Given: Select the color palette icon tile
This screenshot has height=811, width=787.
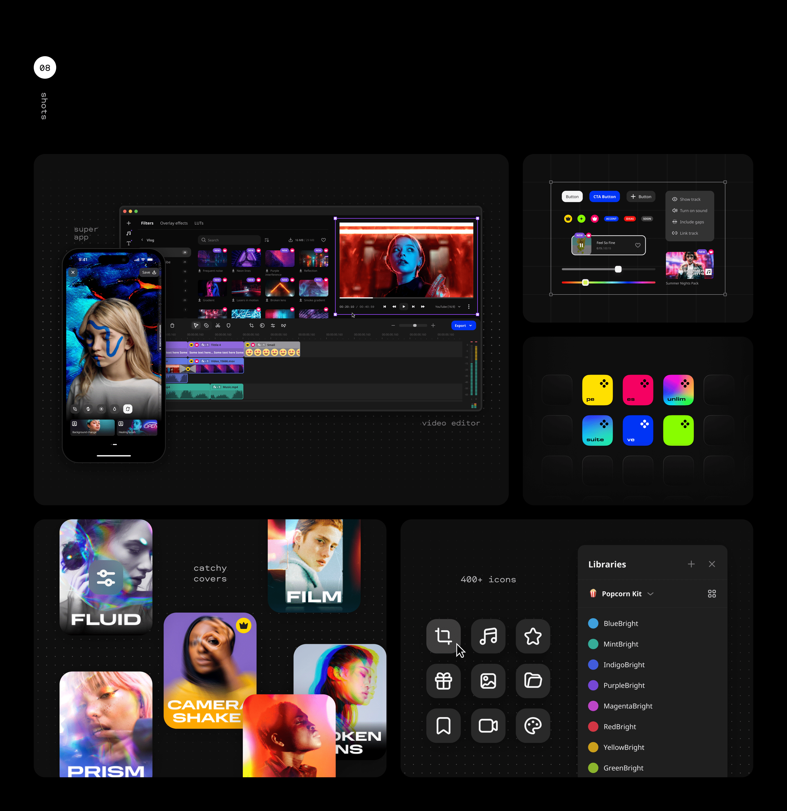Looking at the screenshot, I should tap(533, 725).
